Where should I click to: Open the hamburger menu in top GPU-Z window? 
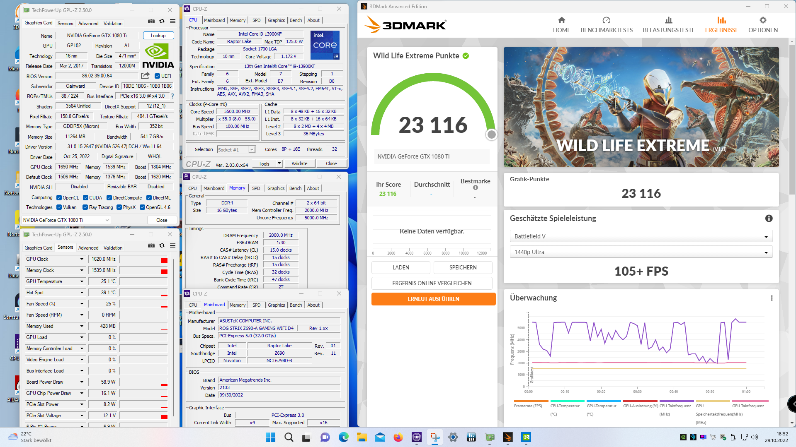[x=173, y=21]
